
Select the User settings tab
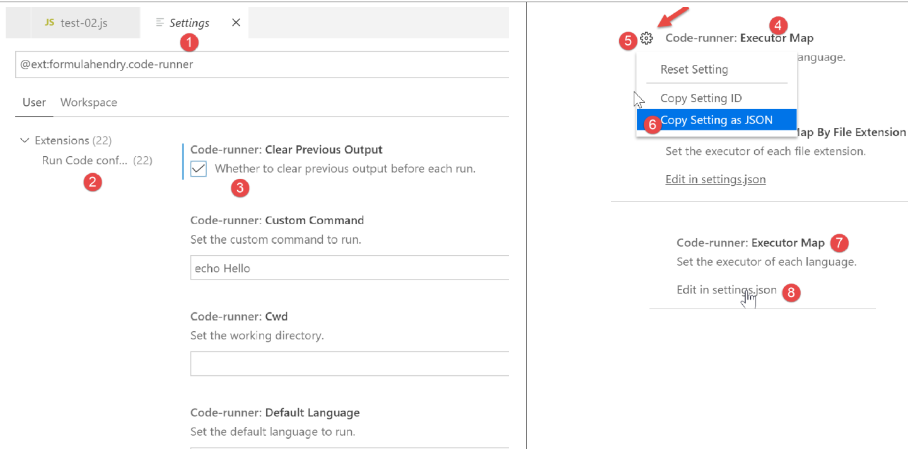click(34, 103)
